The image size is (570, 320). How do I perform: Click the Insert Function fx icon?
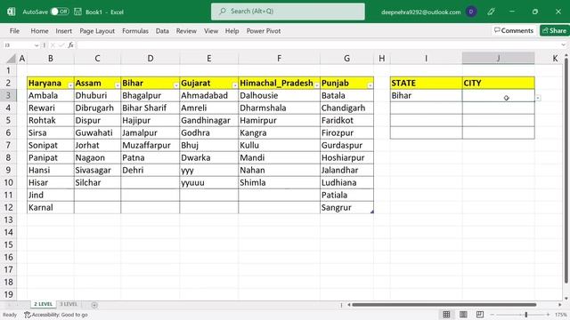click(71, 45)
